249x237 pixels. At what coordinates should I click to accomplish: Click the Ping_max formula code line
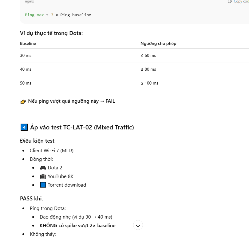[58, 15]
